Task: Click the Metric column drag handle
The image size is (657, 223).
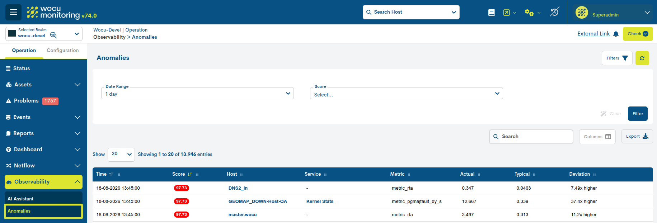Action: pyautogui.click(x=409, y=174)
